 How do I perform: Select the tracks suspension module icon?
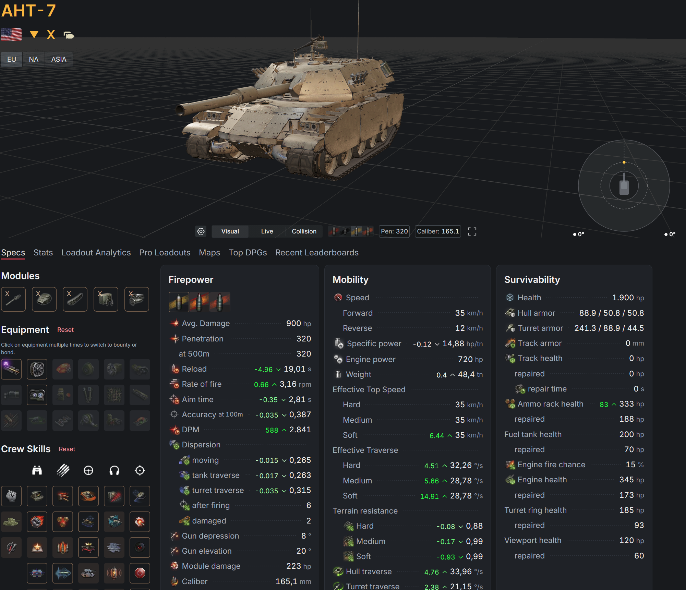point(75,299)
